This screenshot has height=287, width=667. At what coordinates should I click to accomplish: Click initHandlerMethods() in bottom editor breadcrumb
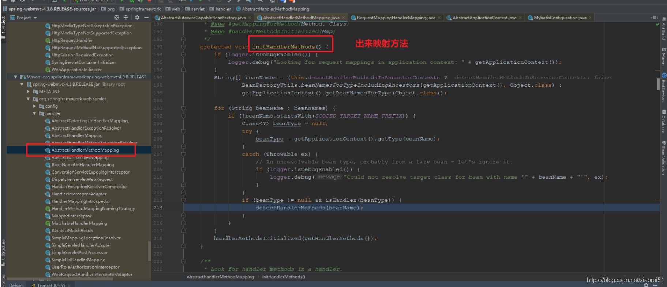click(284, 277)
